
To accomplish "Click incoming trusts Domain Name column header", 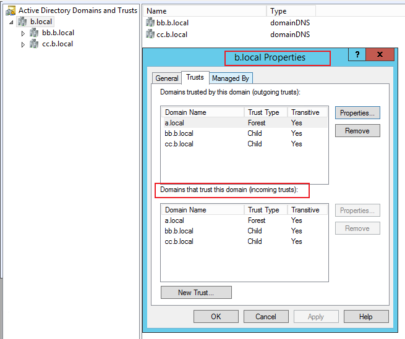I will pyautogui.click(x=203, y=210).
